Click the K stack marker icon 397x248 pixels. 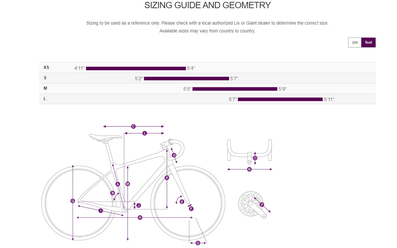pos(167,178)
